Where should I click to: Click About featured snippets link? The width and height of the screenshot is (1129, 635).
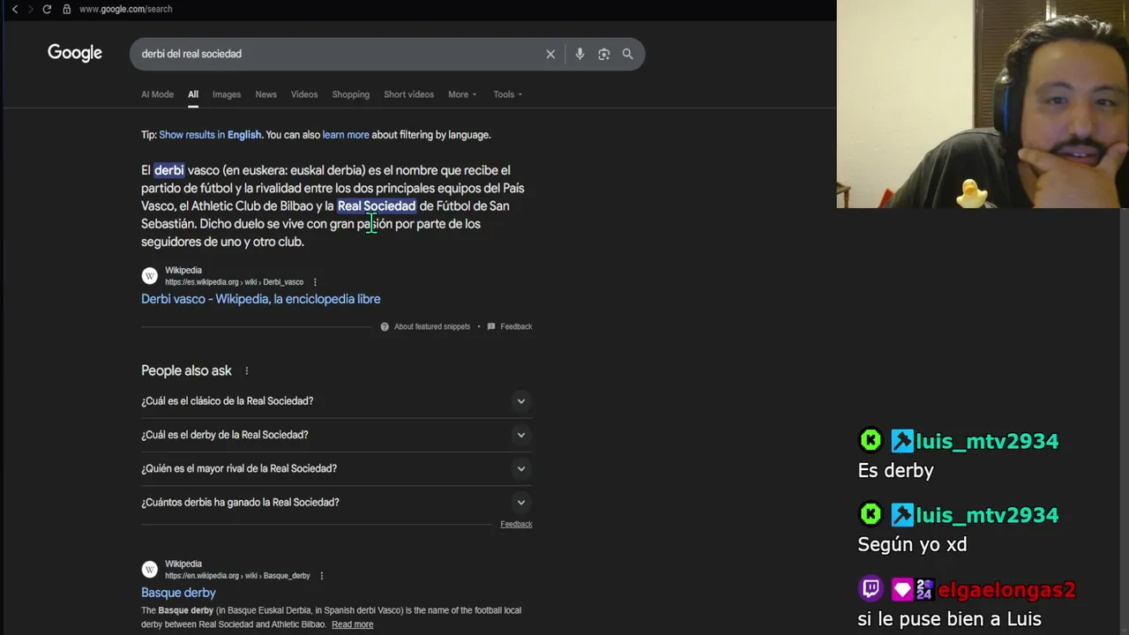pyautogui.click(x=432, y=326)
